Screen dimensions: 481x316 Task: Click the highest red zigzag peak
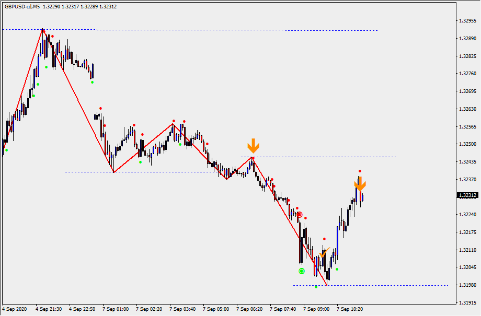[43, 29]
